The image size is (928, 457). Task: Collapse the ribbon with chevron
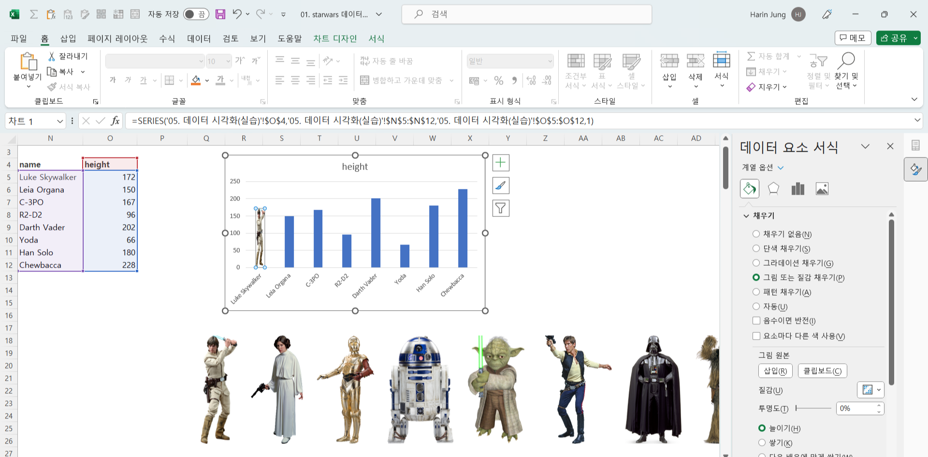pyautogui.click(x=914, y=99)
